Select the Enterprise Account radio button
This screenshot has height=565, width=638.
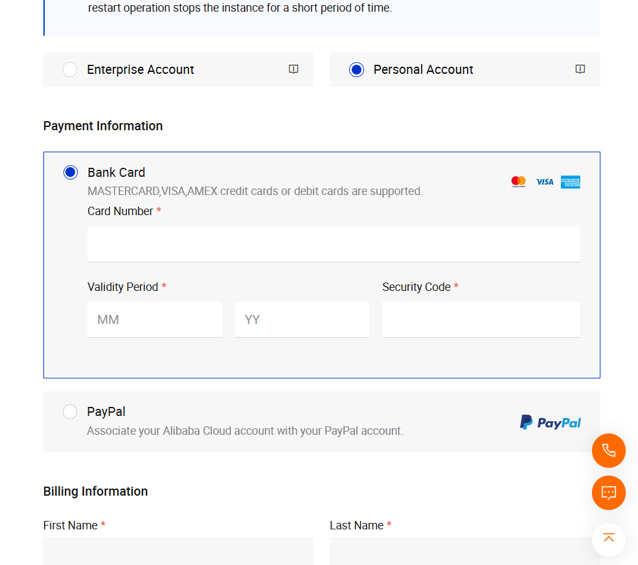point(70,70)
